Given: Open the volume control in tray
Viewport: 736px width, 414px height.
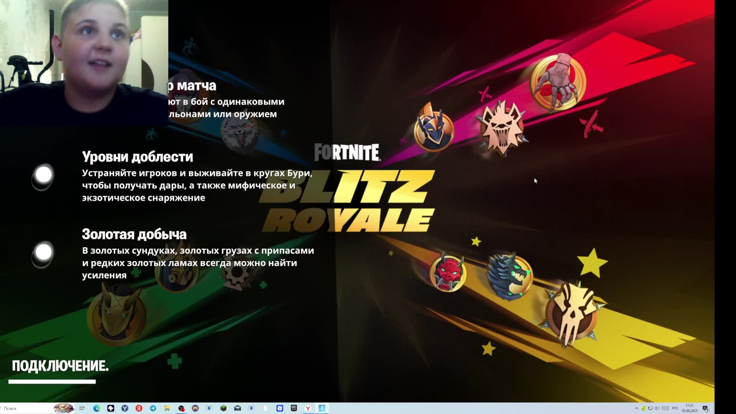Looking at the screenshot, I should (x=657, y=408).
